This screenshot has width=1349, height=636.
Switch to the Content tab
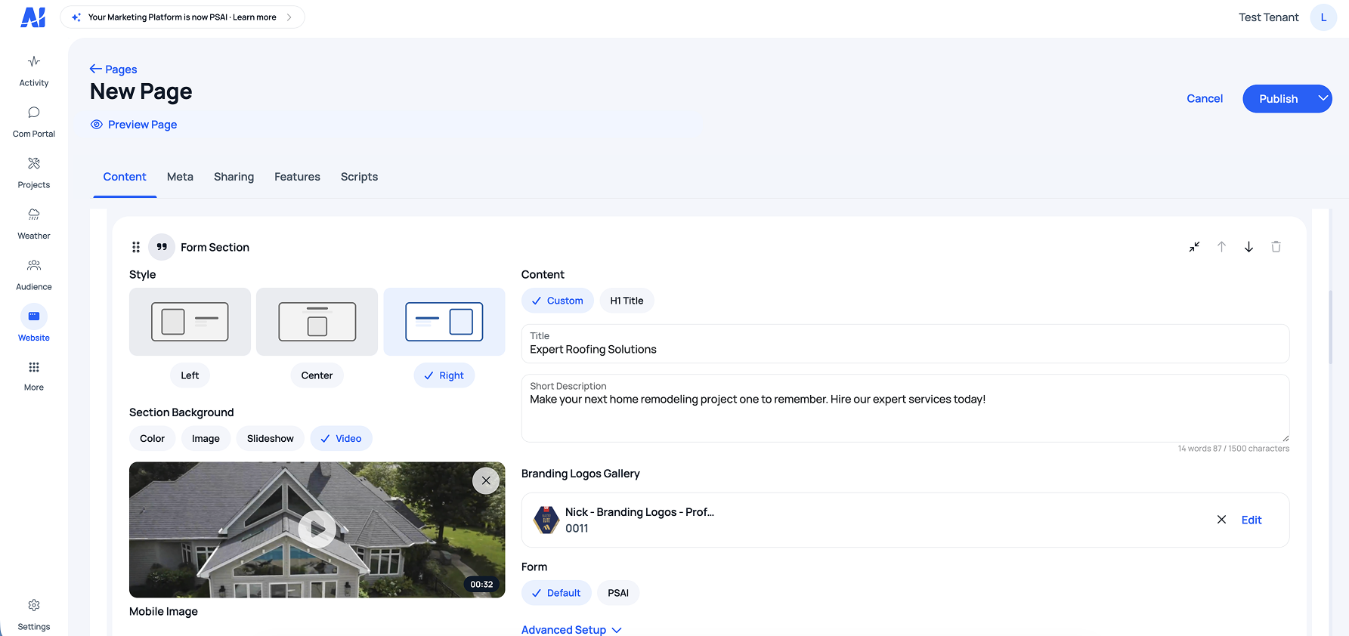pyautogui.click(x=125, y=177)
